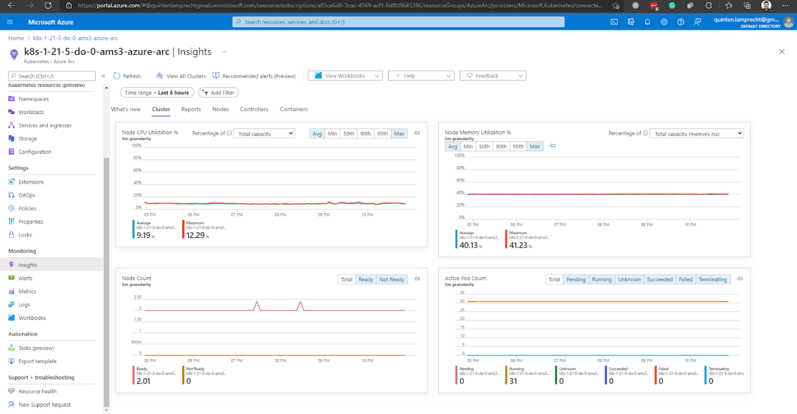Pin the Active Pod Count chart
This screenshot has width=797, height=414.
740,279
